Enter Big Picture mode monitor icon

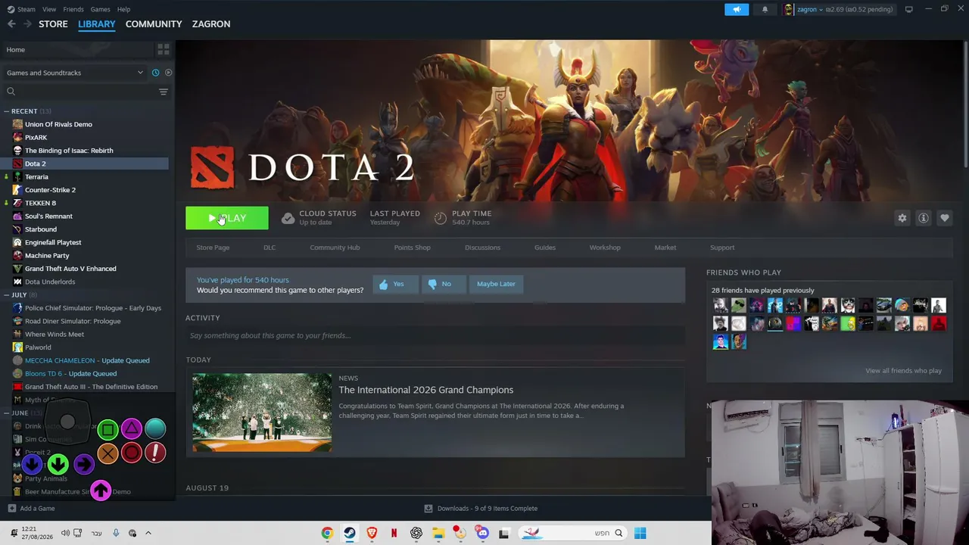click(x=908, y=9)
